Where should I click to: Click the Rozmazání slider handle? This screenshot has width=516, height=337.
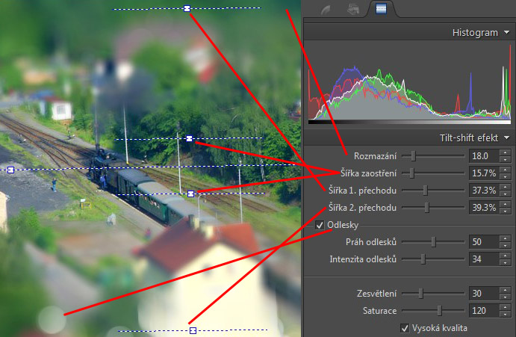tap(414, 155)
